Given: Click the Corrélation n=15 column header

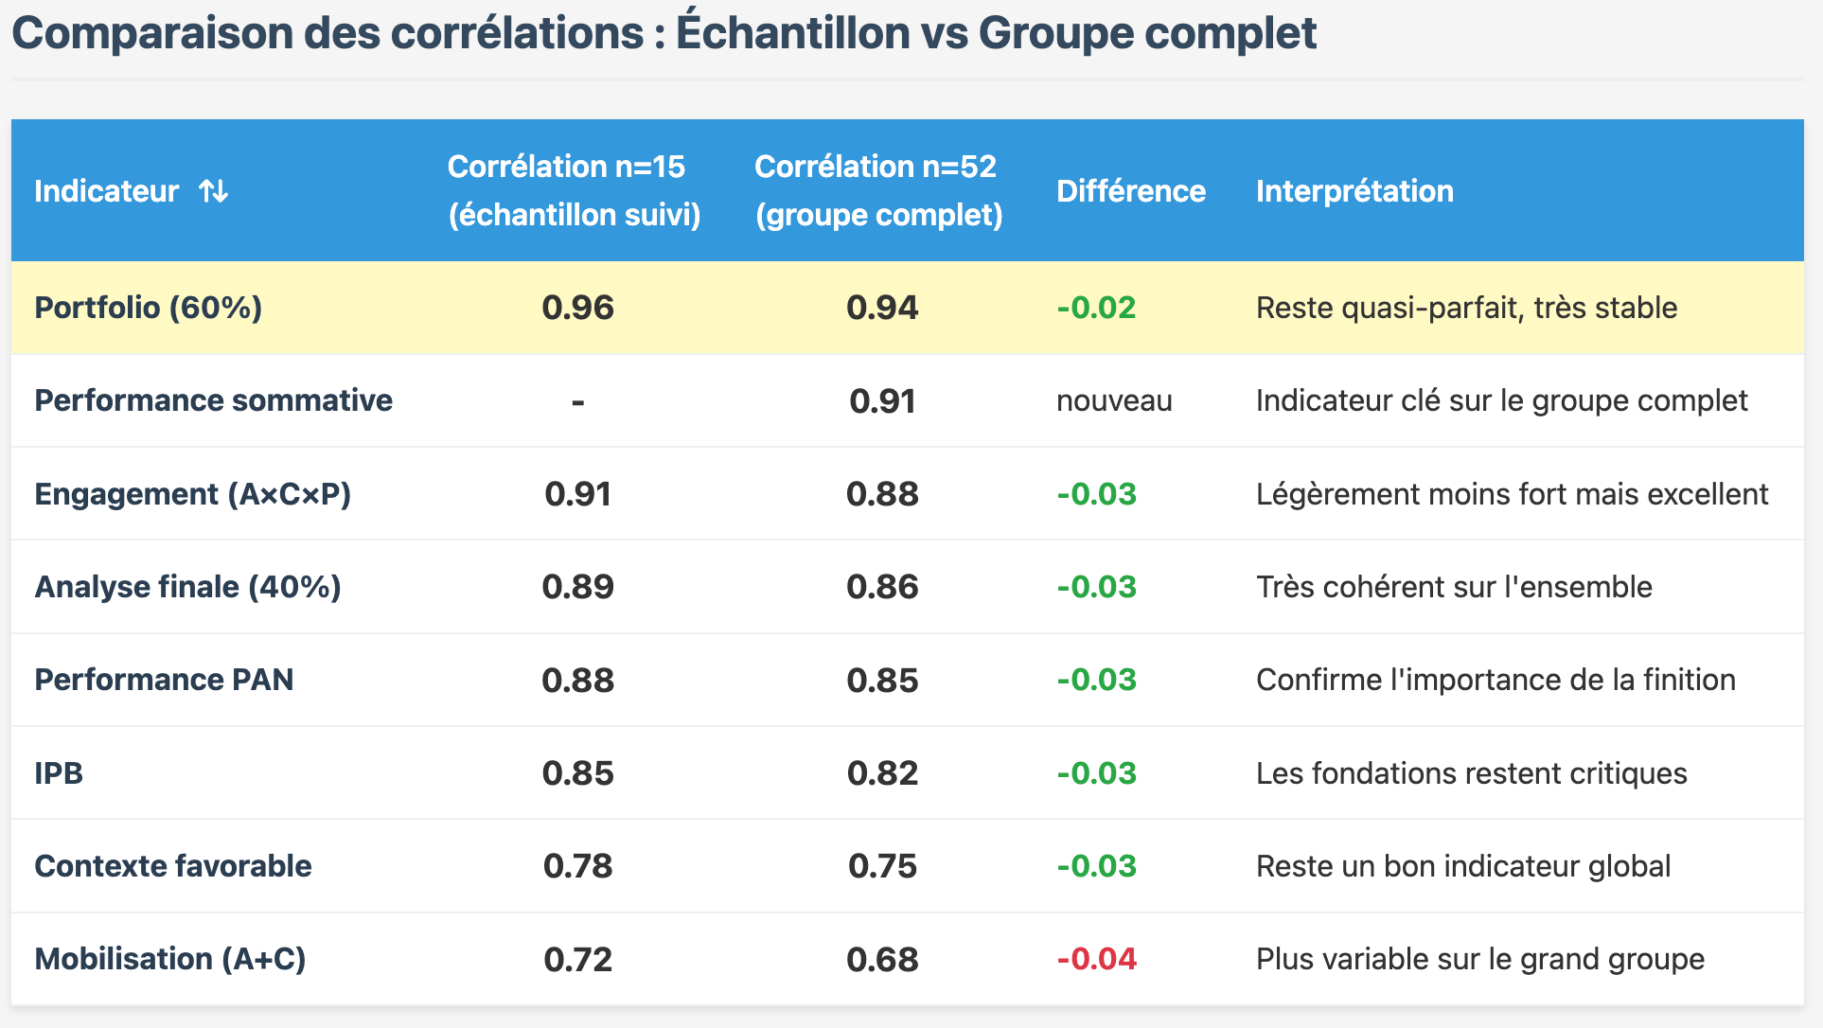Looking at the screenshot, I should tap(574, 190).
